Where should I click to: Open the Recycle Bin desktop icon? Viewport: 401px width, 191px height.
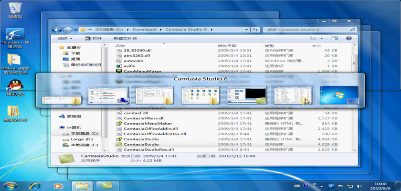[x=15, y=9]
